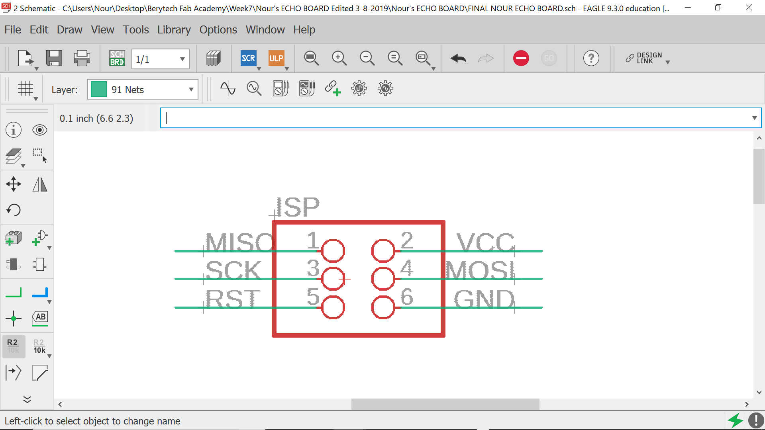
Task: Switch to board with SCH/BRD icon
Action: click(x=117, y=59)
